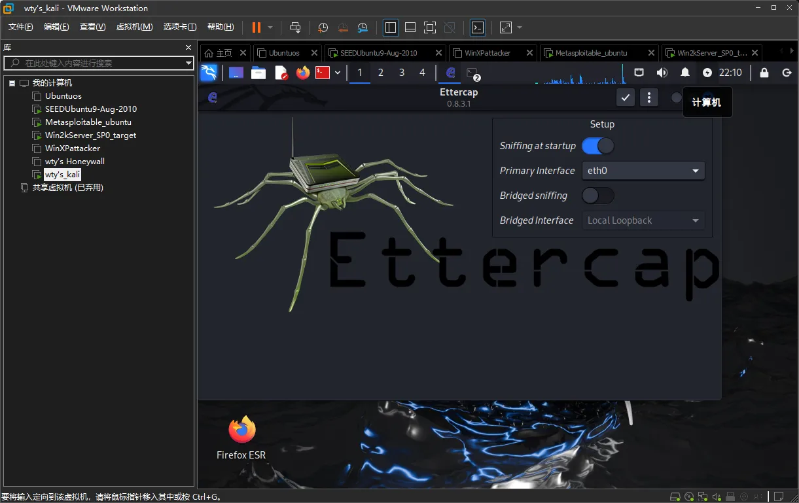This screenshot has height=503, width=799.
Task: Open the stretch guest display dropdown arrow
Action: tap(520, 27)
